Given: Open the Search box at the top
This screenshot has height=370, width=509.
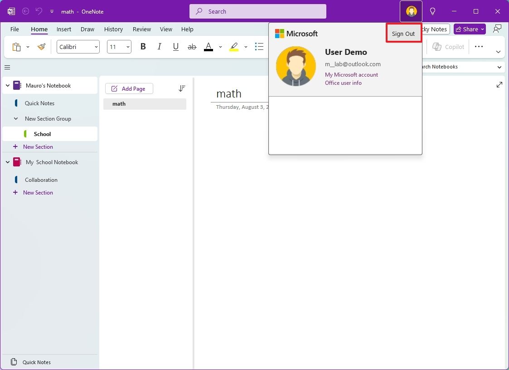Looking at the screenshot, I should coord(257,11).
